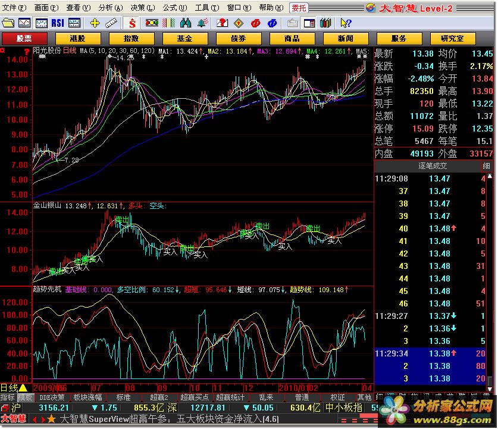Click the small red window icon beside 沪

[x=5, y=408]
